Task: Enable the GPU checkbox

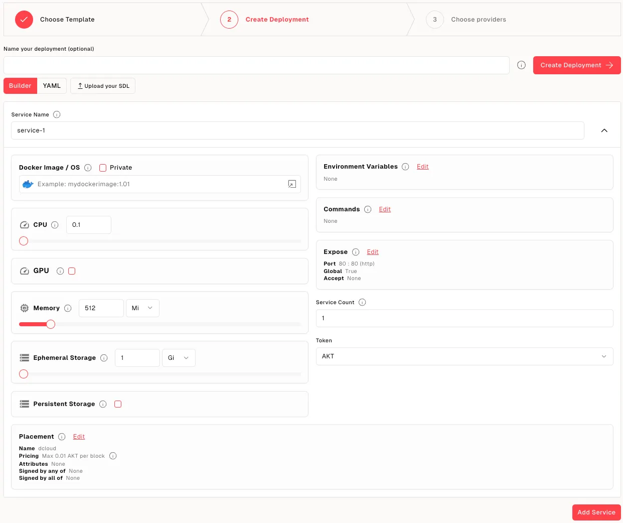Action: tap(72, 271)
